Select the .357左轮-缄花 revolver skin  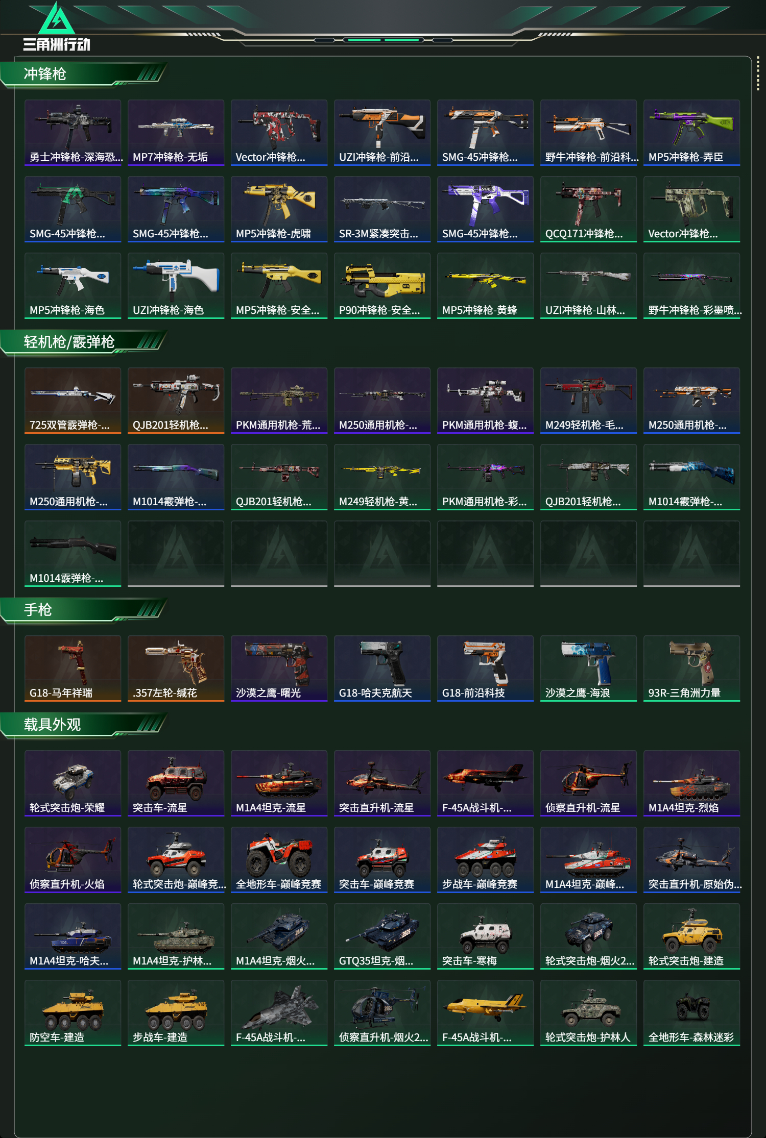(176, 669)
